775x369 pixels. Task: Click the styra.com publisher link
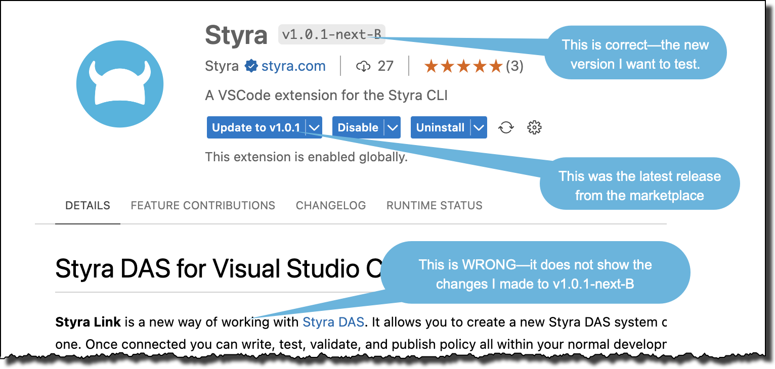point(293,66)
